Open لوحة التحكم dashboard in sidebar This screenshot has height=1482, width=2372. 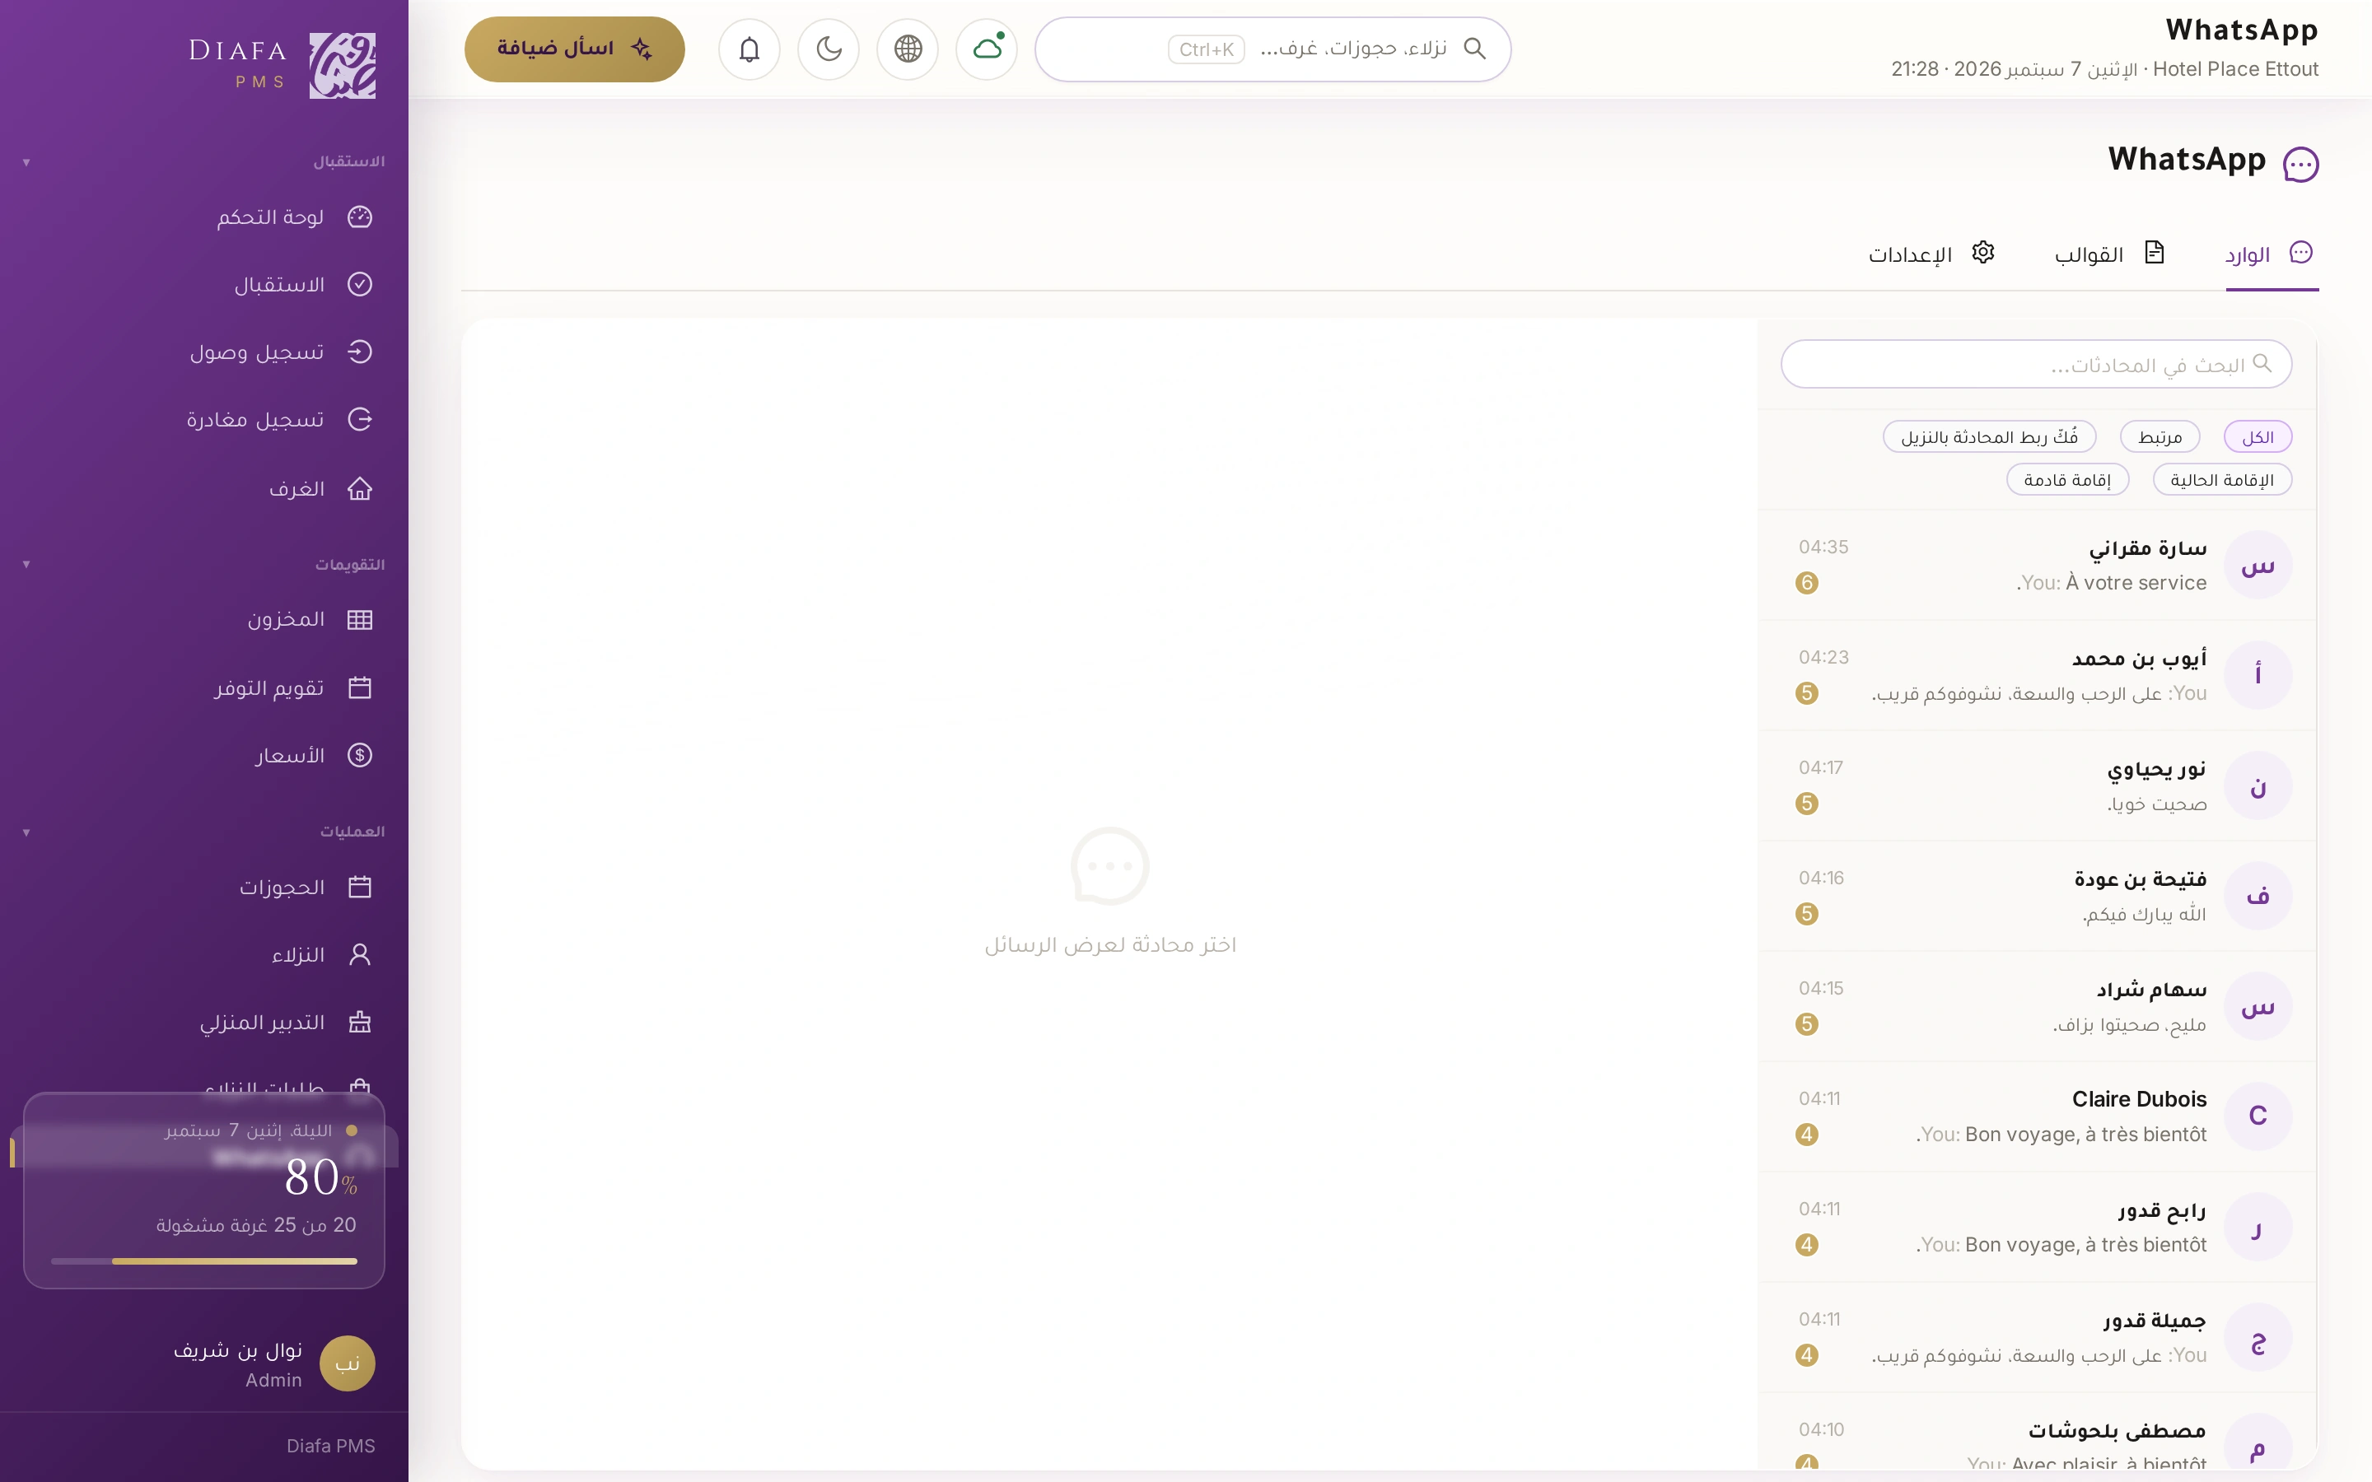204,217
